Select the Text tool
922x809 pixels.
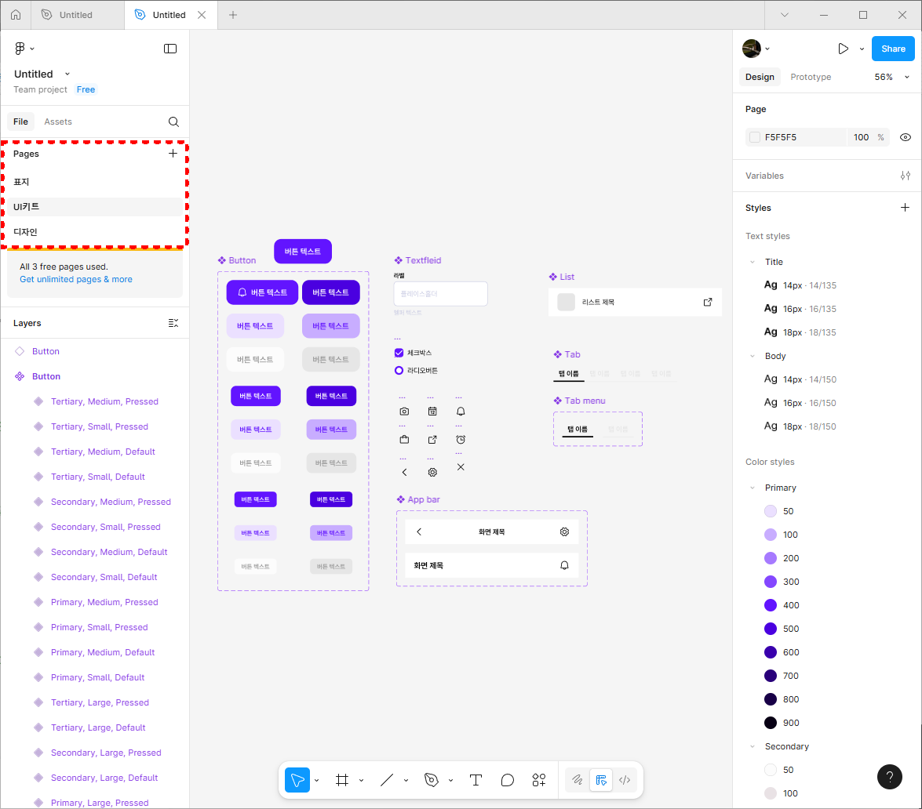(x=476, y=780)
